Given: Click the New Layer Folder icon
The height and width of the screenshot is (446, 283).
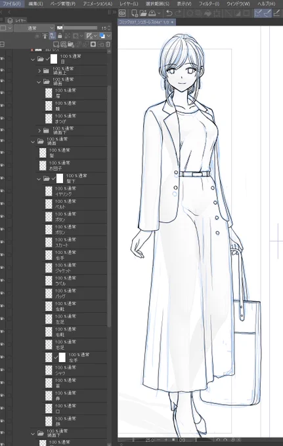Looking at the screenshot, I should point(71,45).
